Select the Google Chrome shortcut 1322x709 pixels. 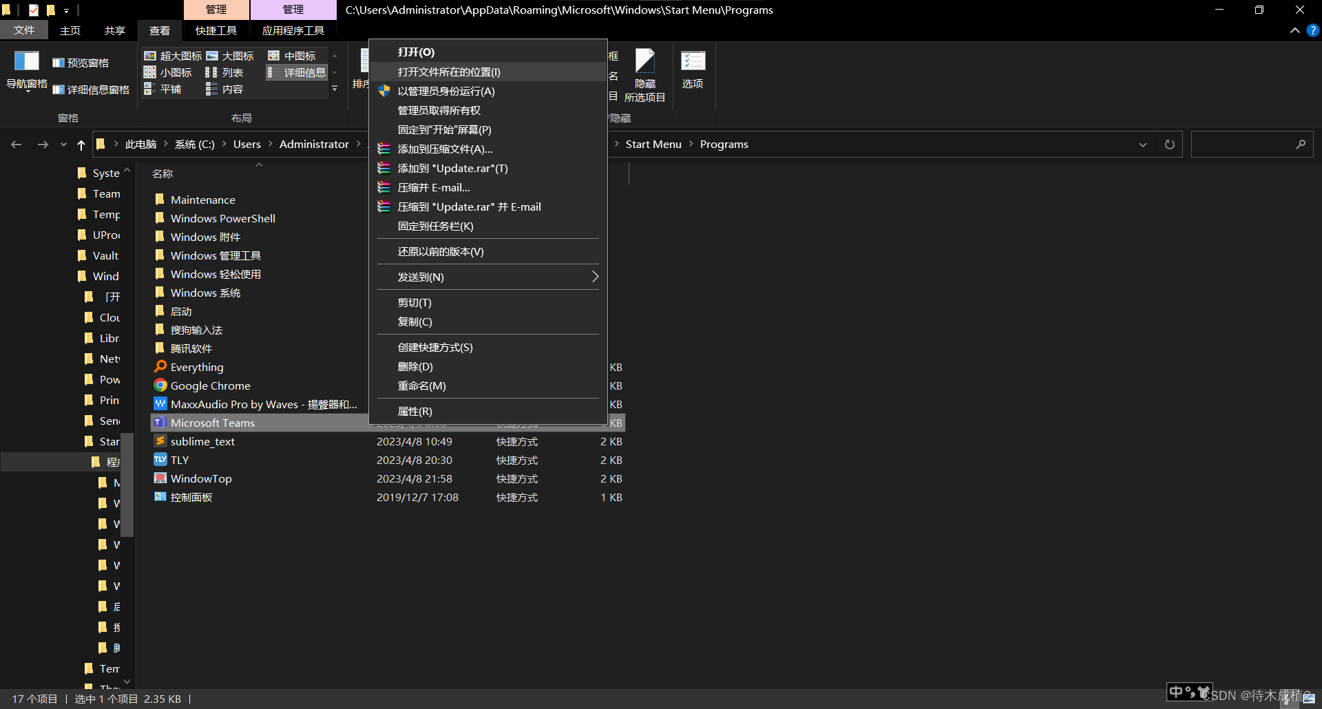[210, 385]
